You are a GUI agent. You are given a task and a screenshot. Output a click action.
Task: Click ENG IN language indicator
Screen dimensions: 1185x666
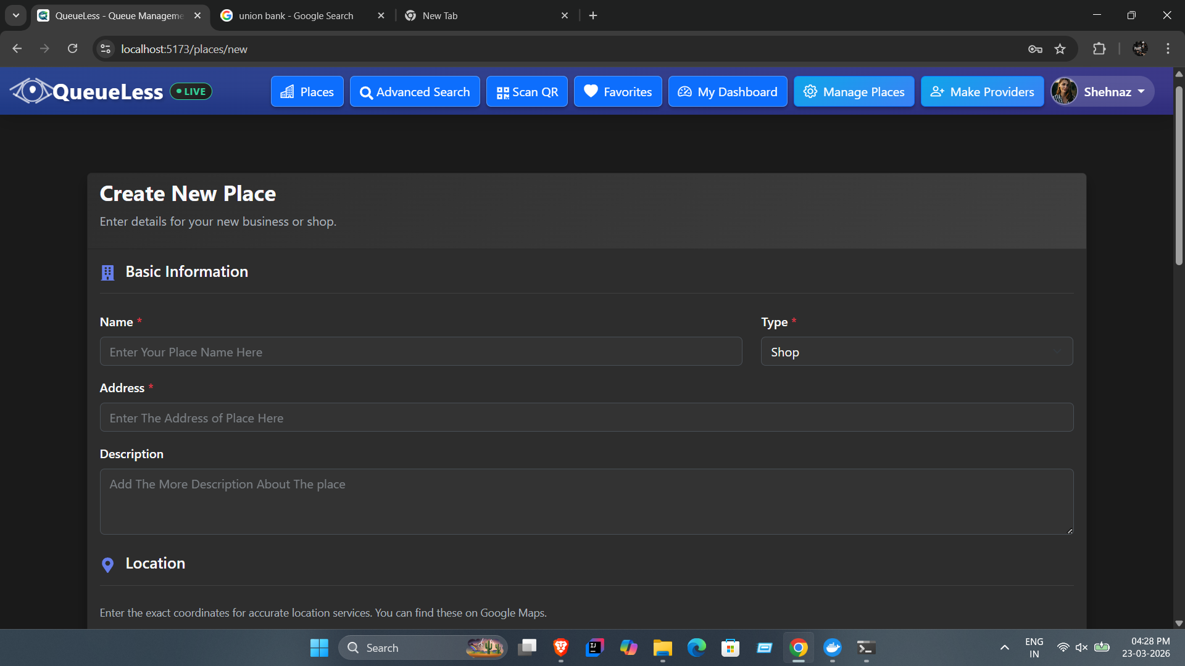1034,647
